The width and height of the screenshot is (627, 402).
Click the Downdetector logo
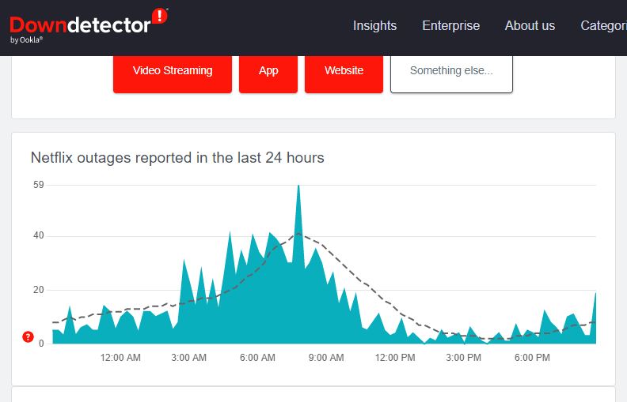click(89, 25)
